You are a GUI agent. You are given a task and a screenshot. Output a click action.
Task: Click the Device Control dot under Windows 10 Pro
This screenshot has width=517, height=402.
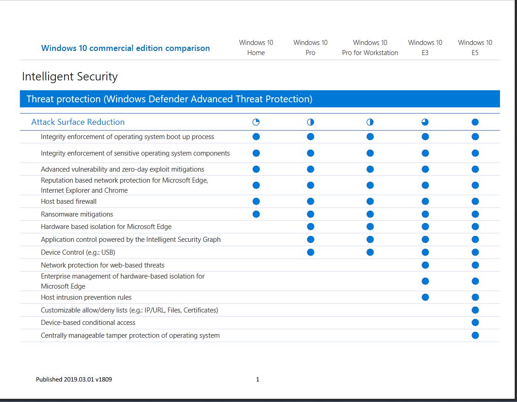(x=310, y=252)
